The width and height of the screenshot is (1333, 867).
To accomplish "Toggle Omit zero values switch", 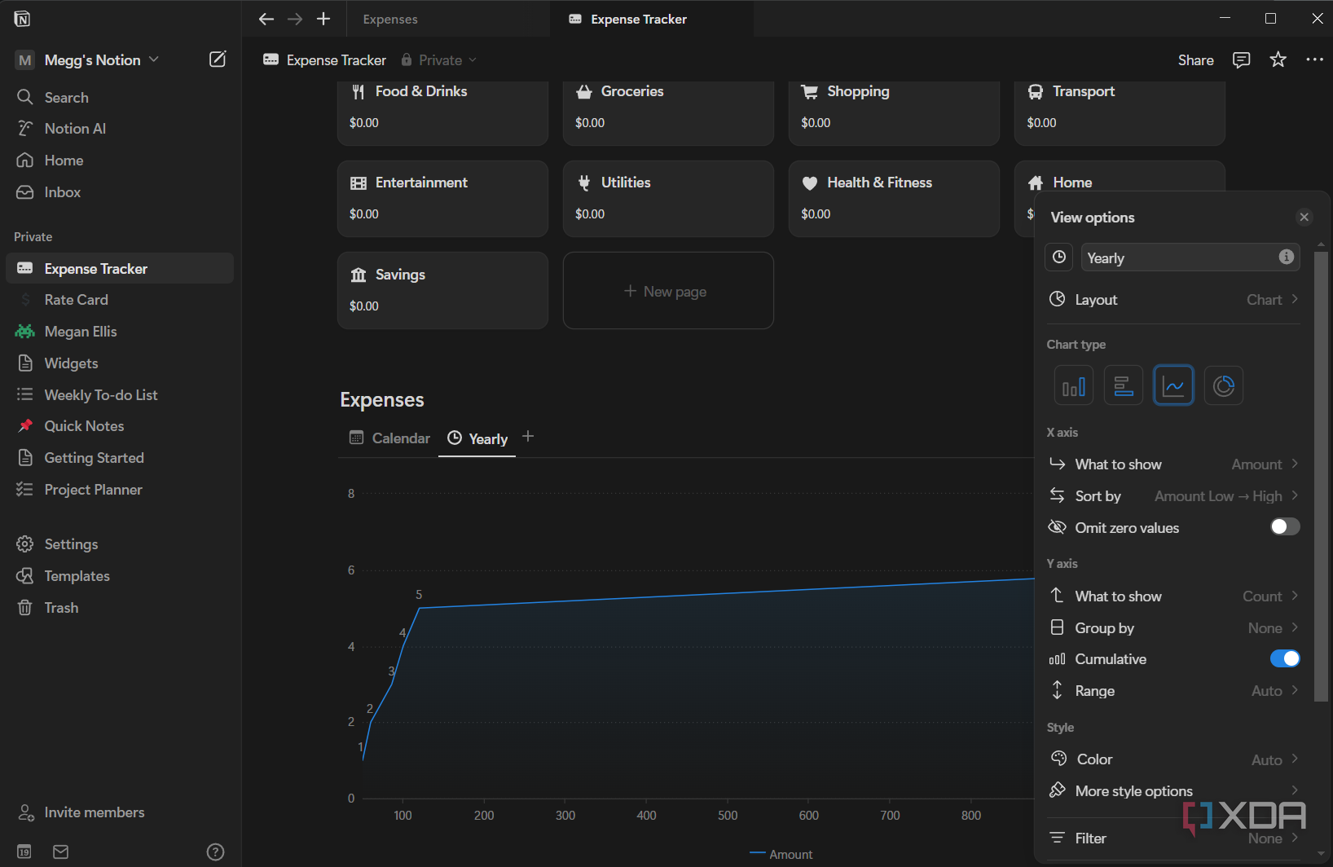I will click(x=1285, y=527).
